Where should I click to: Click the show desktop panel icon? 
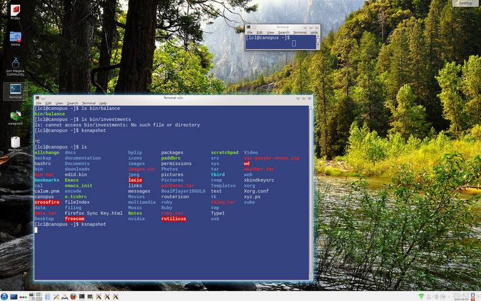[14, 297]
